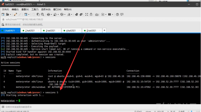Click the Xagent icon beside Xftp
The width and height of the screenshot is (201, 112).
[81, 15]
